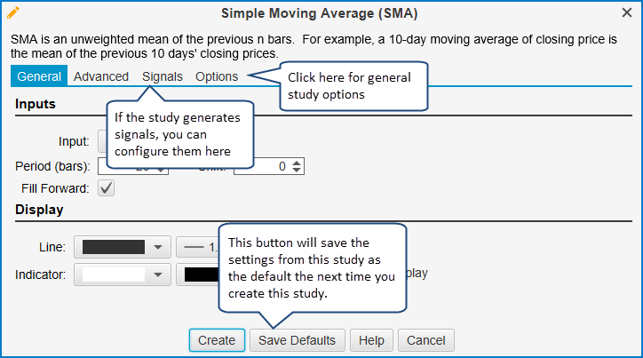The width and height of the screenshot is (643, 358).
Task: Toggle the Fill Forward checkbox
Action: tap(107, 187)
